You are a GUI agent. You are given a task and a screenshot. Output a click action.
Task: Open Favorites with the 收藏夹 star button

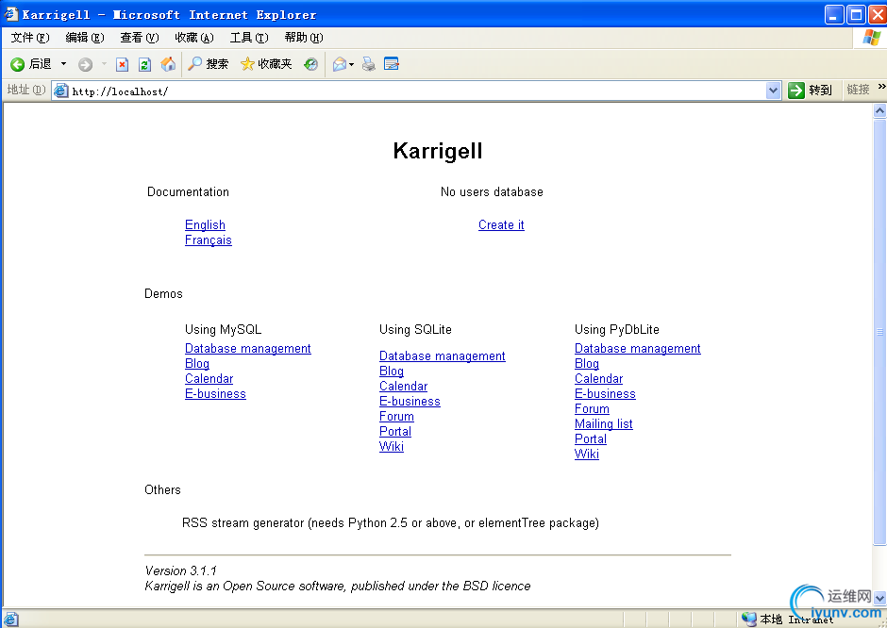[x=266, y=64]
